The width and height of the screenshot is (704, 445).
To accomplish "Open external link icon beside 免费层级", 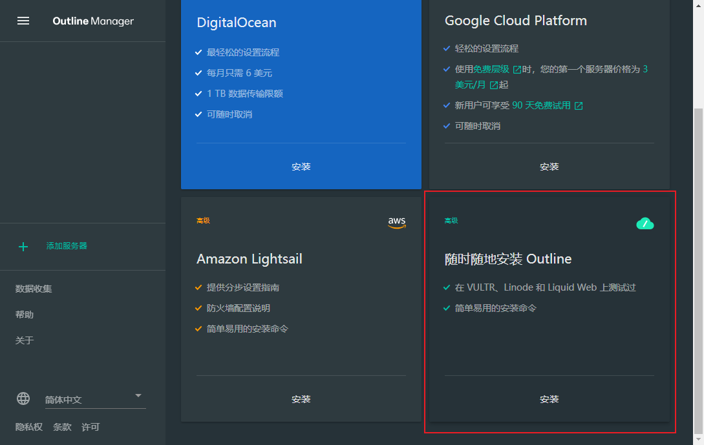I will click(517, 70).
